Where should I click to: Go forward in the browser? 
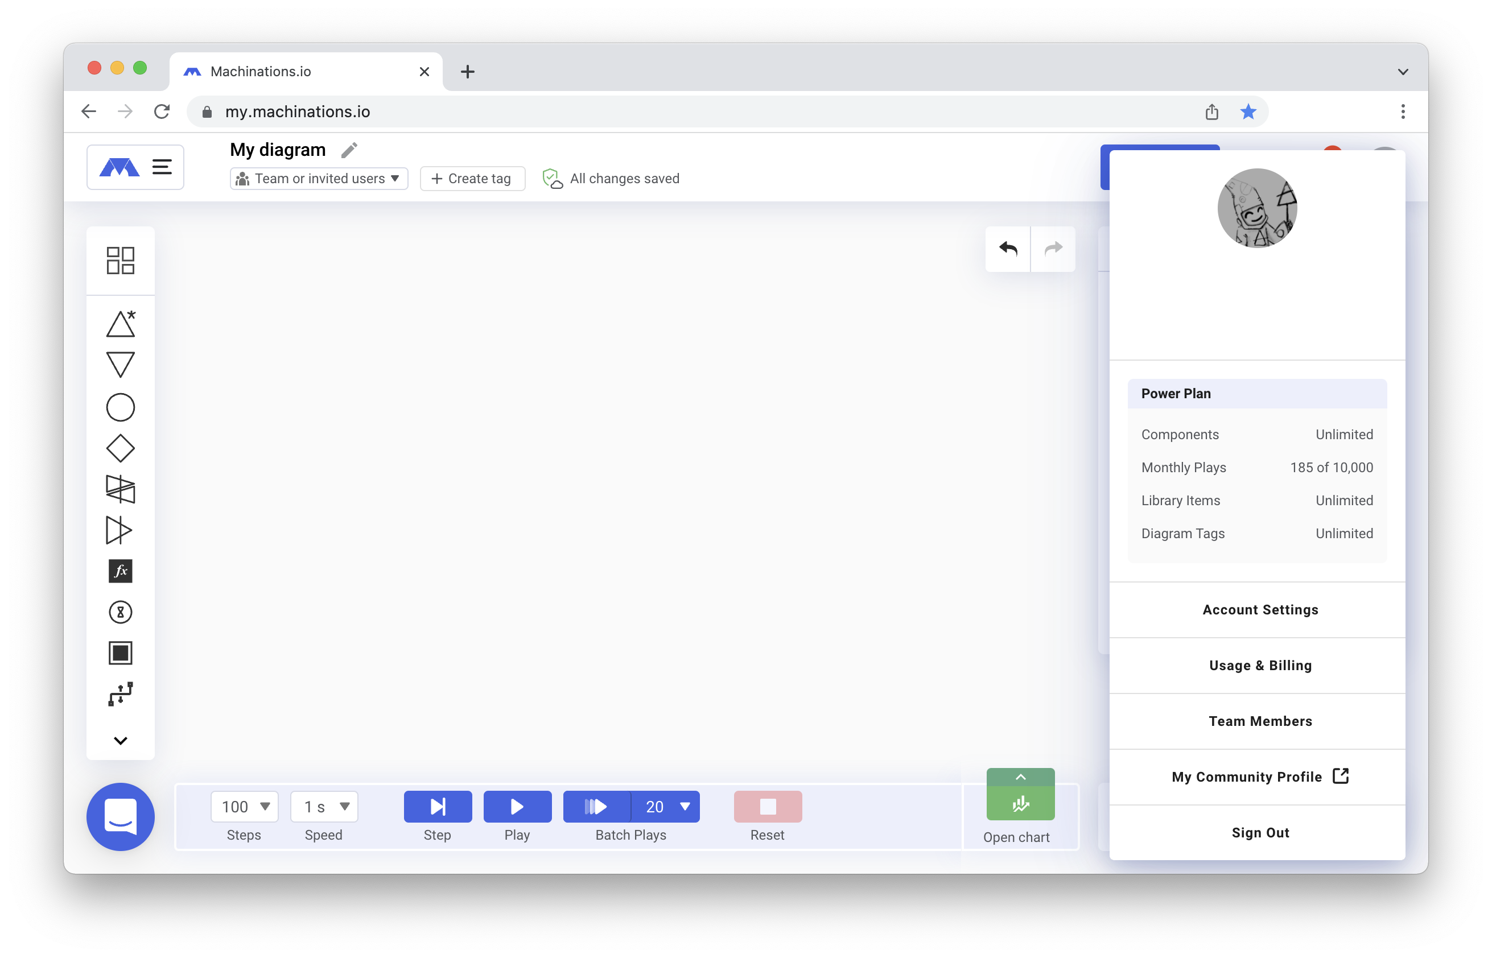(x=125, y=112)
